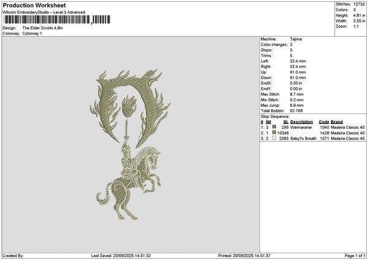Click the "Baby?s Breath" description

pos(303,139)
